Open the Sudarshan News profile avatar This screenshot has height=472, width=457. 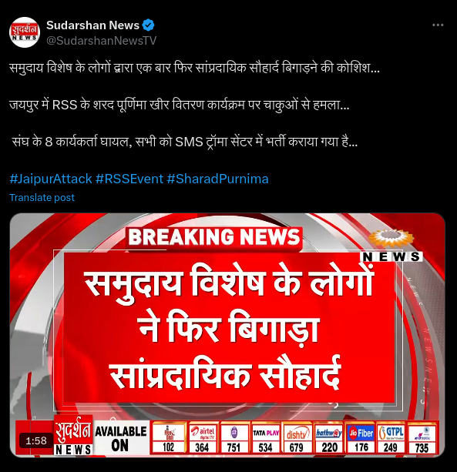(25, 32)
